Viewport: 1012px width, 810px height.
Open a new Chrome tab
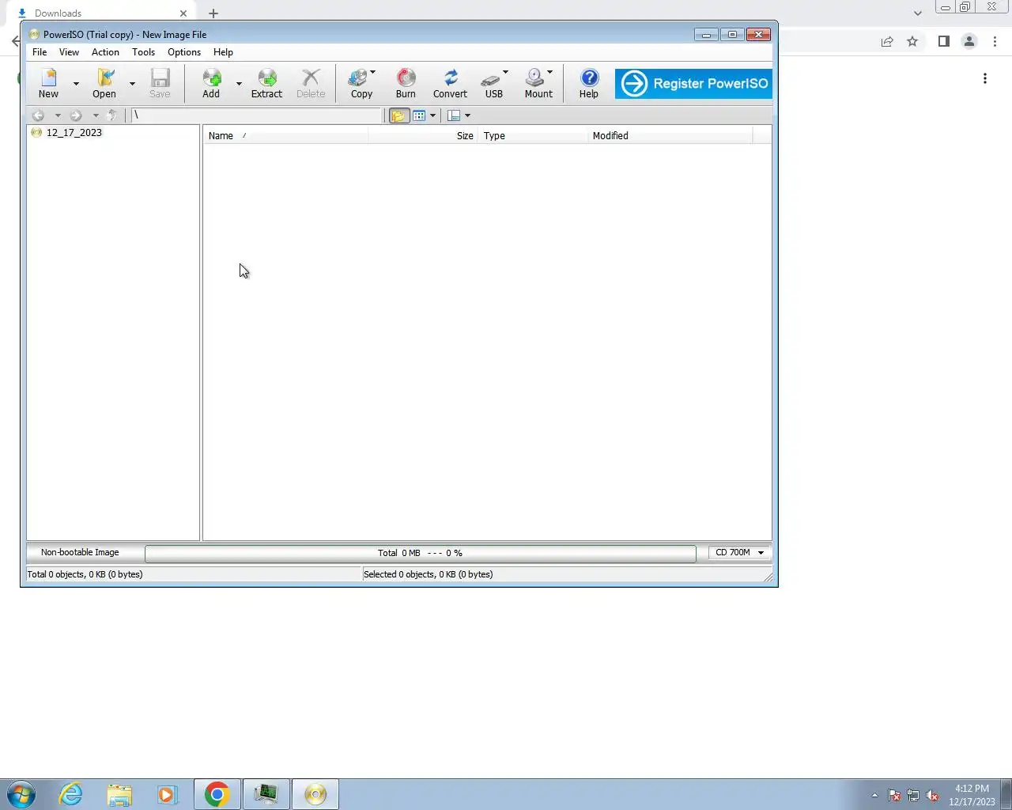pos(213,13)
